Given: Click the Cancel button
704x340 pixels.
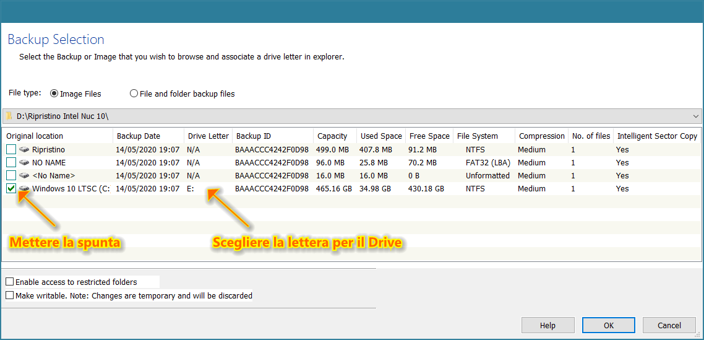Looking at the screenshot, I should tap(669, 325).
